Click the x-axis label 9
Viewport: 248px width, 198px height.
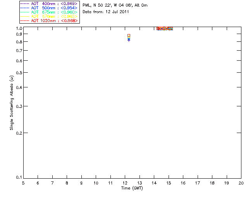81,183
